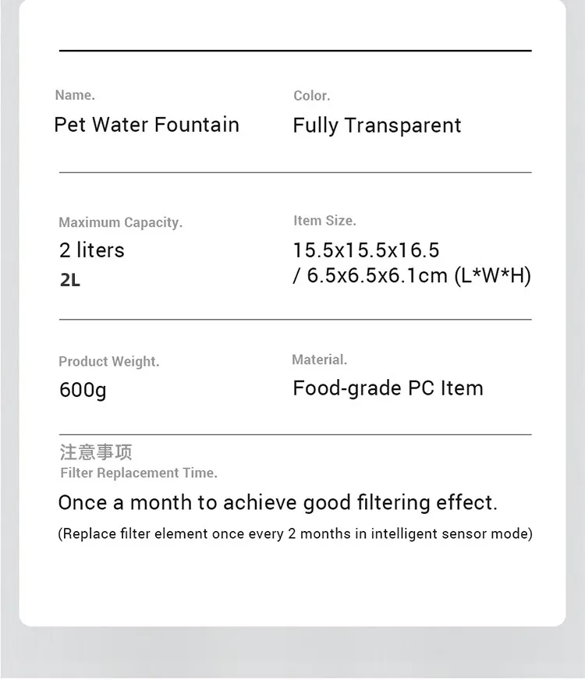The height and width of the screenshot is (680, 585).
Task: Click the Chinese 注意事项 heading
Action: click(x=96, y=452)
